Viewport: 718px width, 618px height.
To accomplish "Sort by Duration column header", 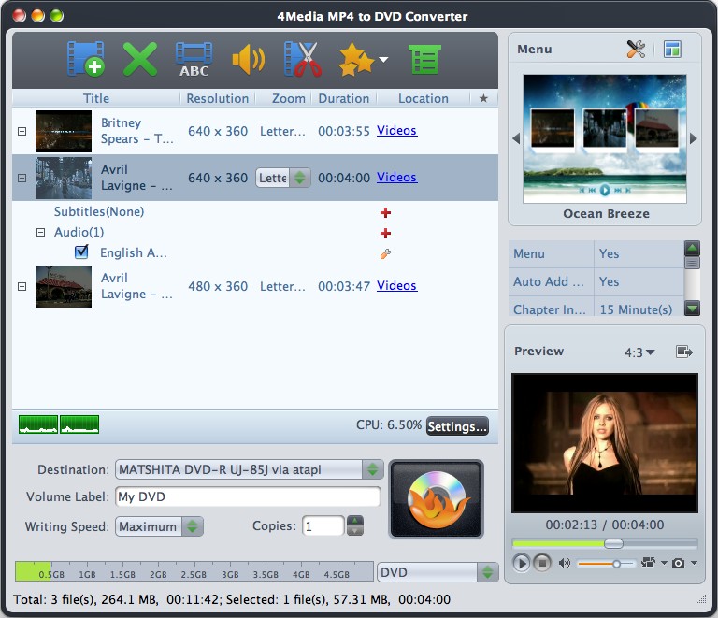I will tap(344, 98).
